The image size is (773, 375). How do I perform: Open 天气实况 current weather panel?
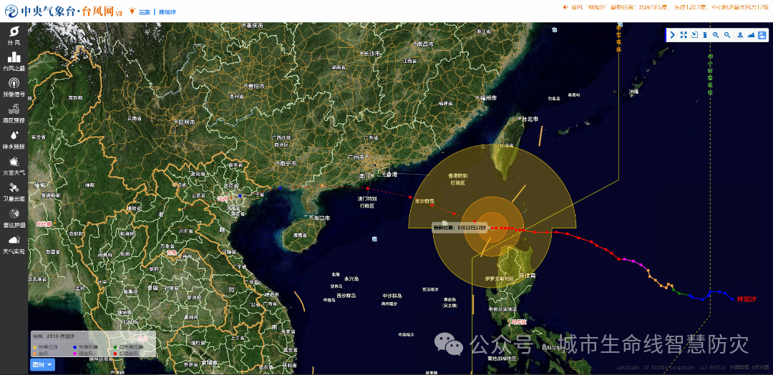(x=14, y=244)
